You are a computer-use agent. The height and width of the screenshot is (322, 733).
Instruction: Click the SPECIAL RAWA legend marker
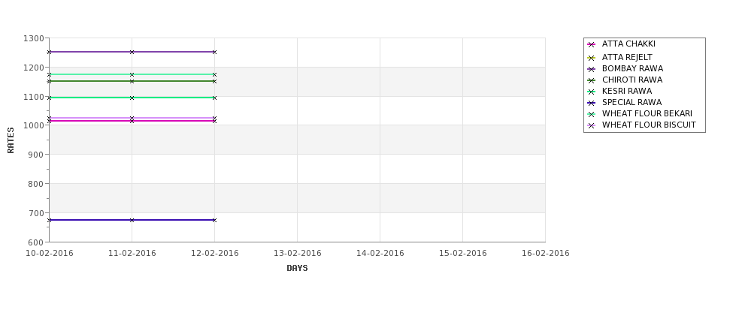click(x=592, y=103)
